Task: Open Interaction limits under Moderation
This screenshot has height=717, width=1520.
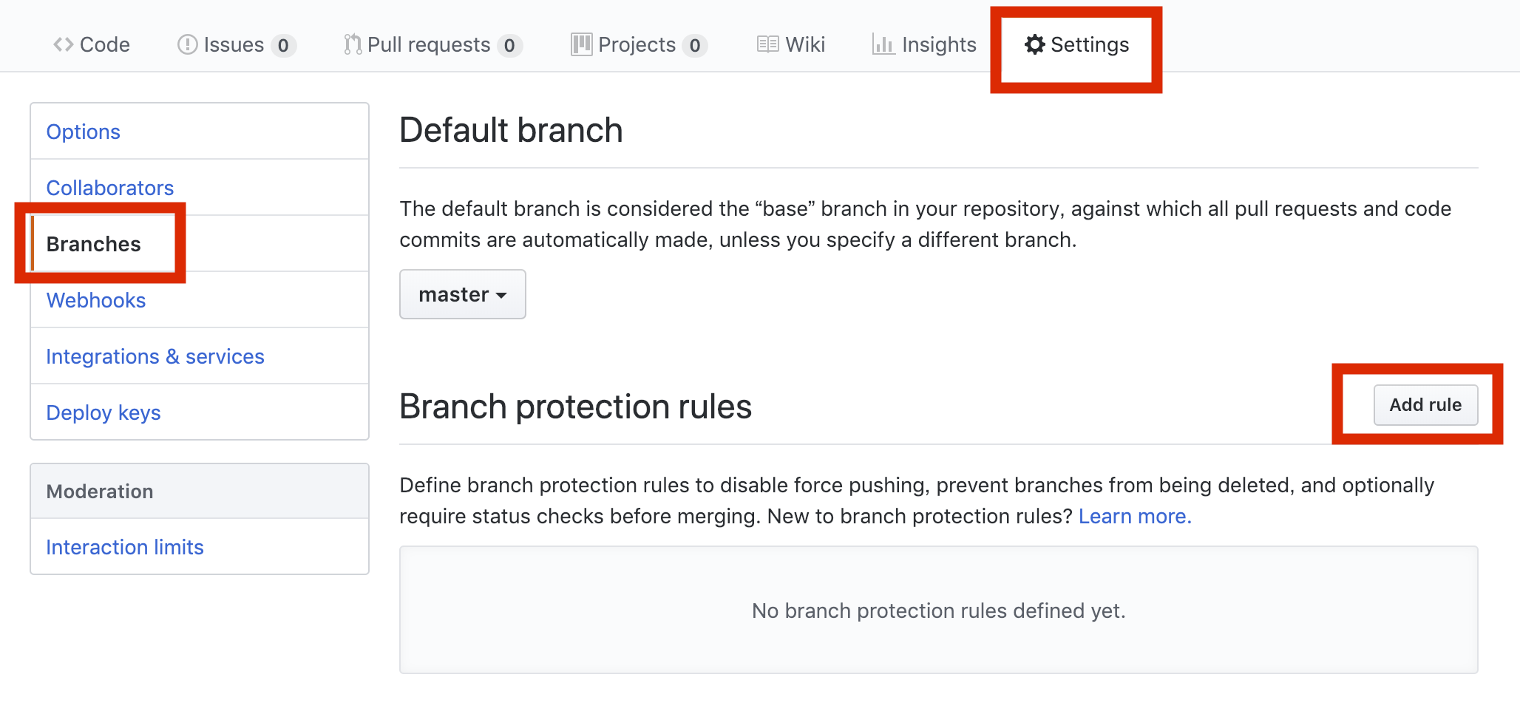Action: click(x=124, y=546)
